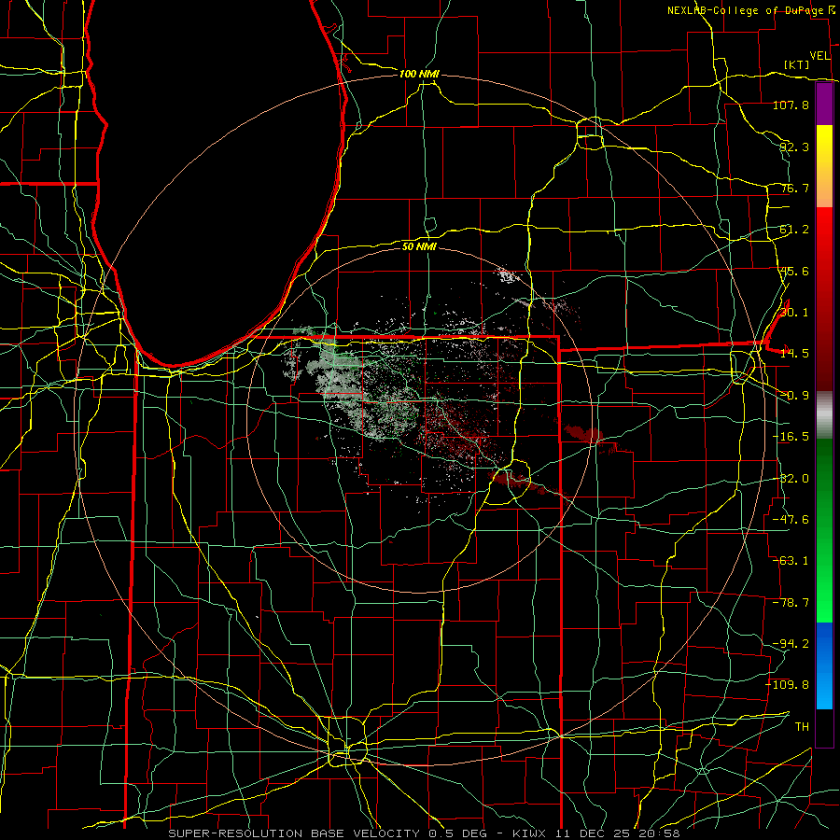
Task: Click the -0.9 velocity scale value
Action: (794, 396)
